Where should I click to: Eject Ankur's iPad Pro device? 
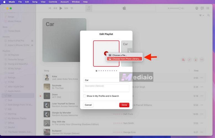[32, 41]
